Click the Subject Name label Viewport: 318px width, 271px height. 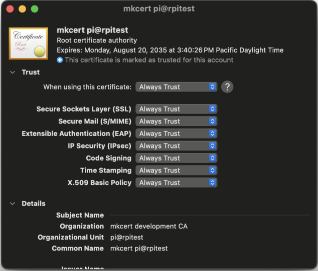point(80,215)
